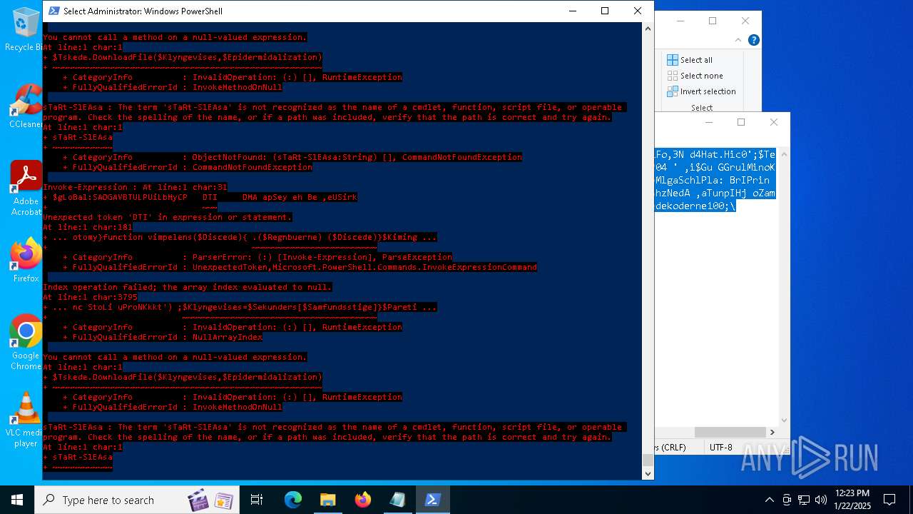Click 'Unexpected token DTI' error line
This screenshot has width=913, height=514.
(x=167, y=217)
